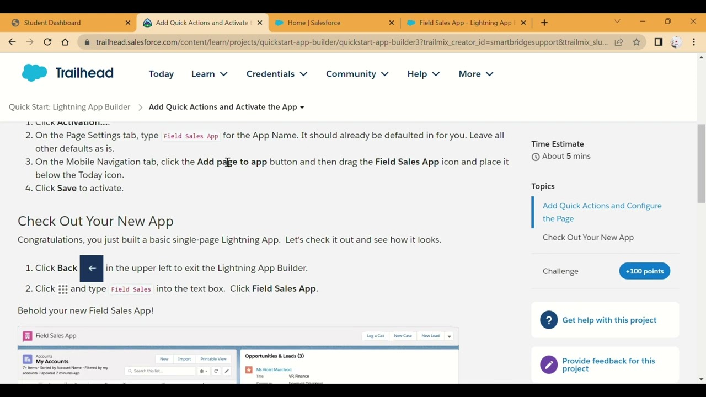Reload the page with the refresh icon
Image resolution: width=706 pixels, height=397 pixels.
(x=47, y=42)
